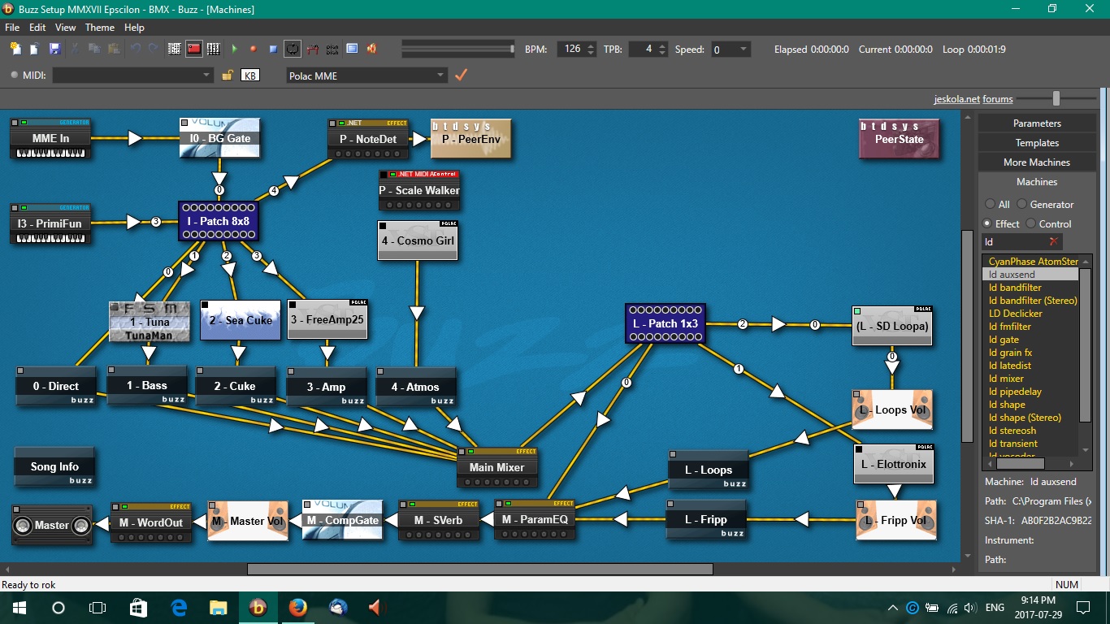Open the Speed dropdown
The image size is (1110, 624).
point(743,50)
